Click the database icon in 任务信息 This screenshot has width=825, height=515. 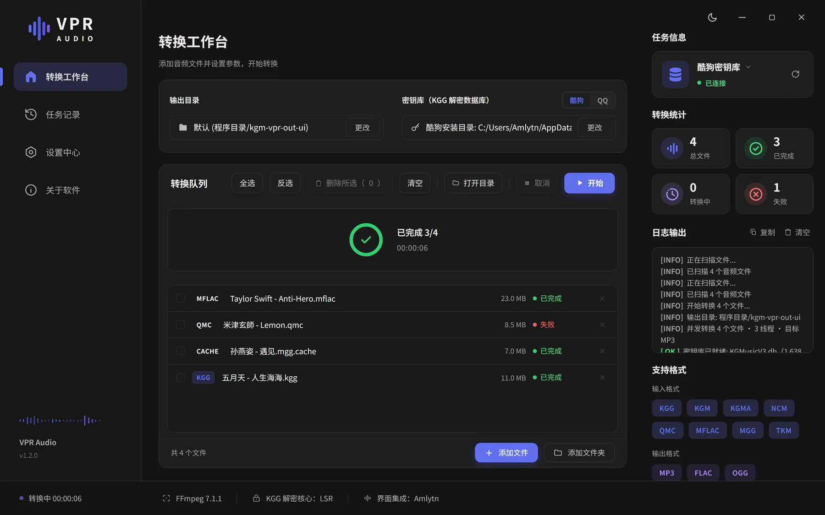(675, 74)
